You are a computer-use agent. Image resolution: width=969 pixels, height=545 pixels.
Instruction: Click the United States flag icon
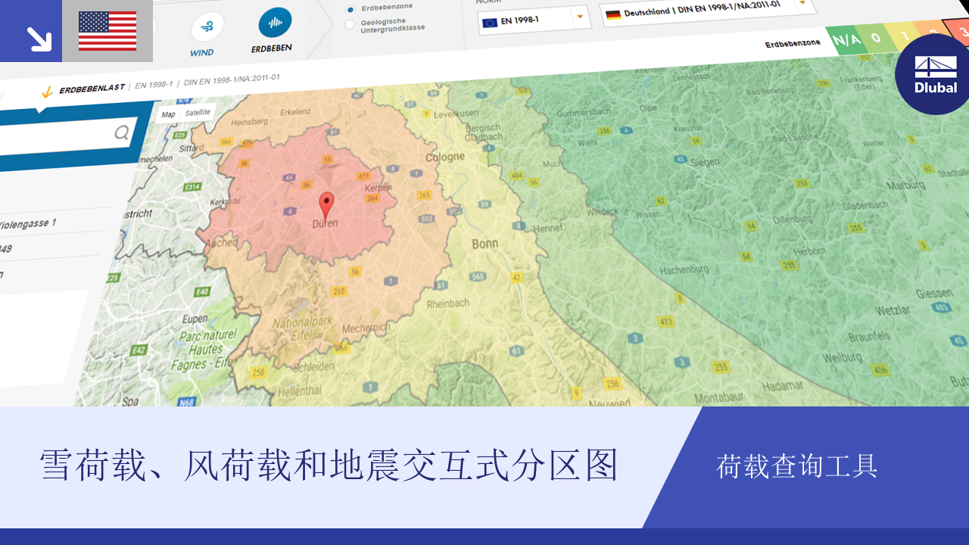tap(107, 31)
